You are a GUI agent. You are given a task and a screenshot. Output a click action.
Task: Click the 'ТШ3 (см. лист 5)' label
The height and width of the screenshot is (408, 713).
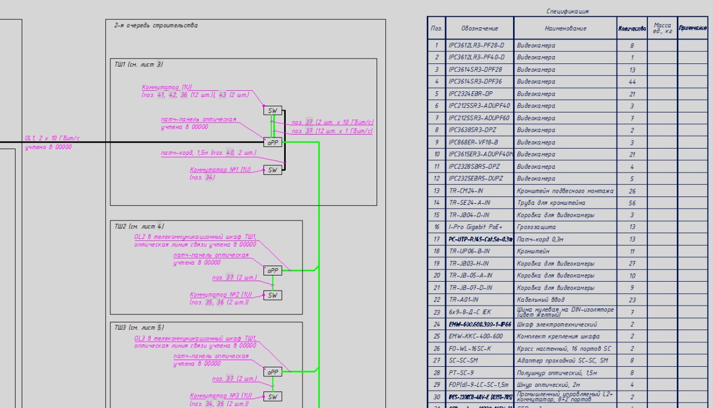(139, 328)
